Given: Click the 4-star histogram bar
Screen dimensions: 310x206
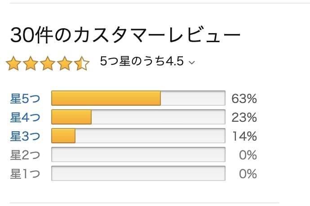Looking at the screenshot, I should click(138, 117).
